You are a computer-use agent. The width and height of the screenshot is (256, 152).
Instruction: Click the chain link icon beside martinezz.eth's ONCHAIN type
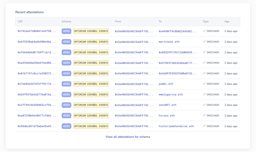[x=204, y=42]
